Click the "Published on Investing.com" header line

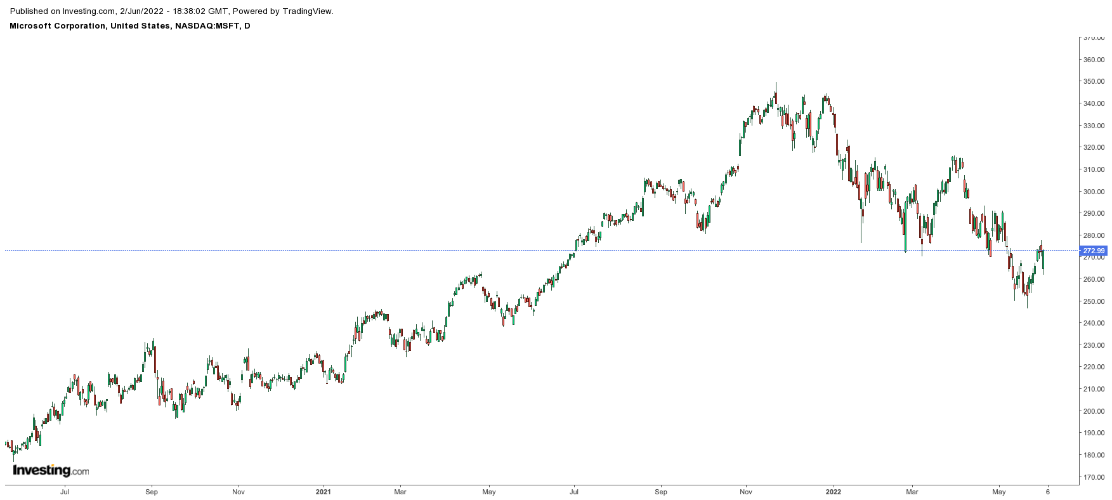coord(171,11)
